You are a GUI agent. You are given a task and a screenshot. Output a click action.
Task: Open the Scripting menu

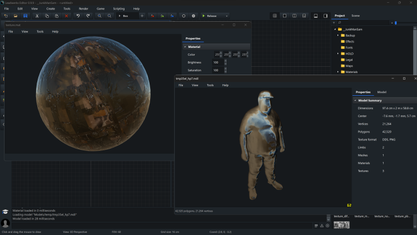point(118,9)
